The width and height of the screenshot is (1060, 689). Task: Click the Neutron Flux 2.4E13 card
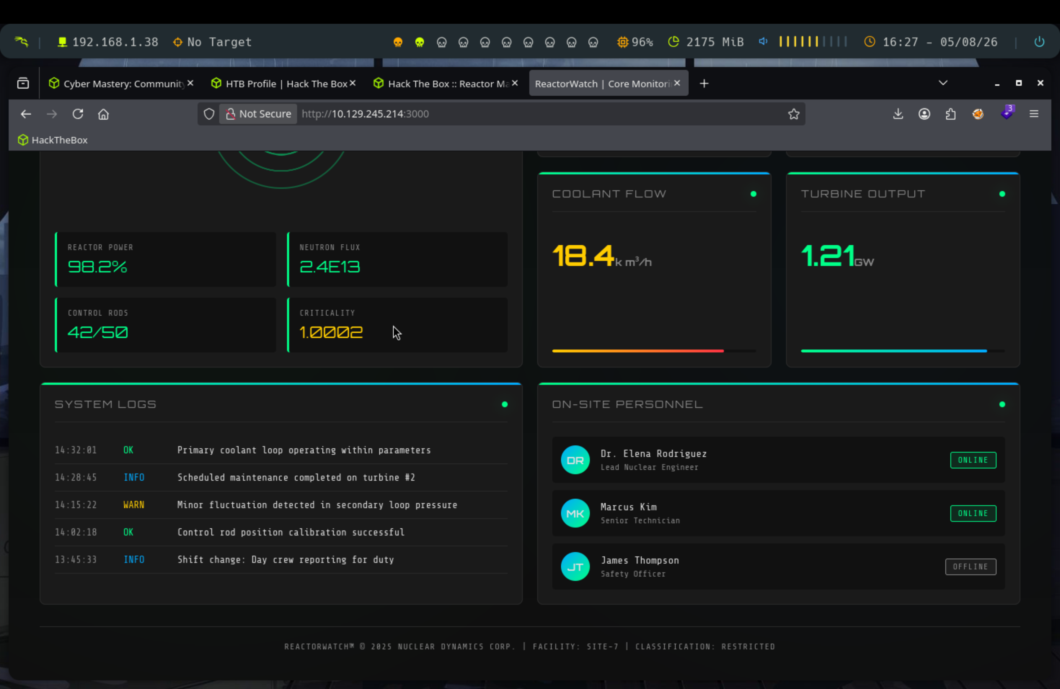[x=397, y=259]
